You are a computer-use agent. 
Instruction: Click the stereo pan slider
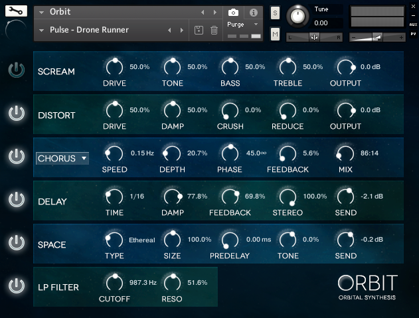[x=314, y=37]
